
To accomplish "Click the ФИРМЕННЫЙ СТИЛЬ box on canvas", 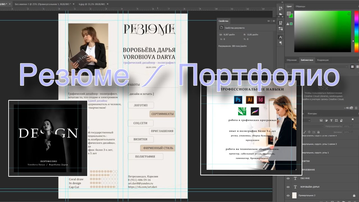I will click(158, 148).
